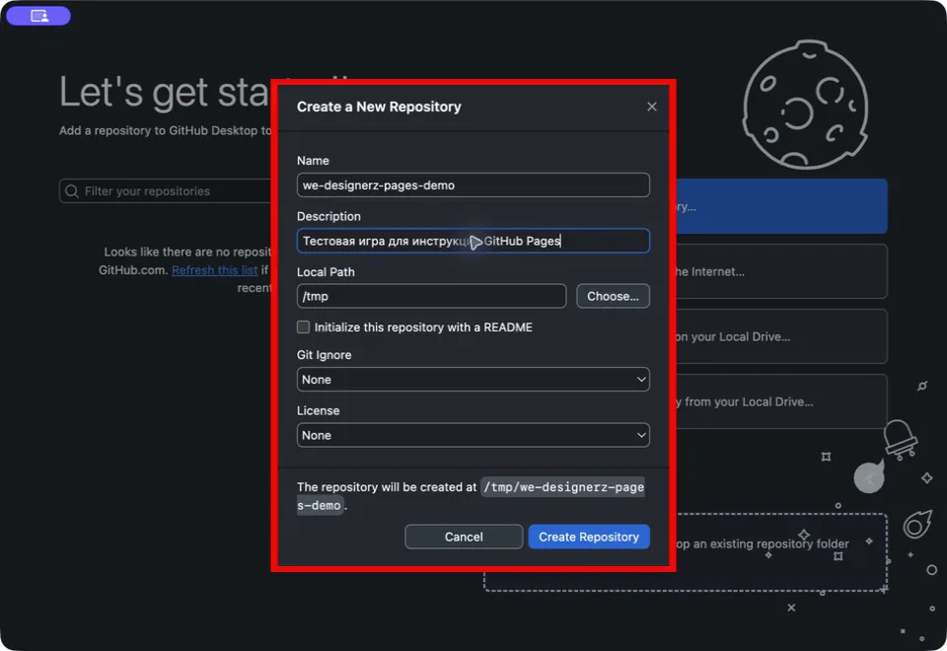
Task: Edit the Local Path field showing /tmp
Action: point(431,297)
